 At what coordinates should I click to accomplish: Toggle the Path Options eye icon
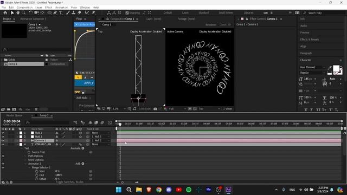point(3,156)
